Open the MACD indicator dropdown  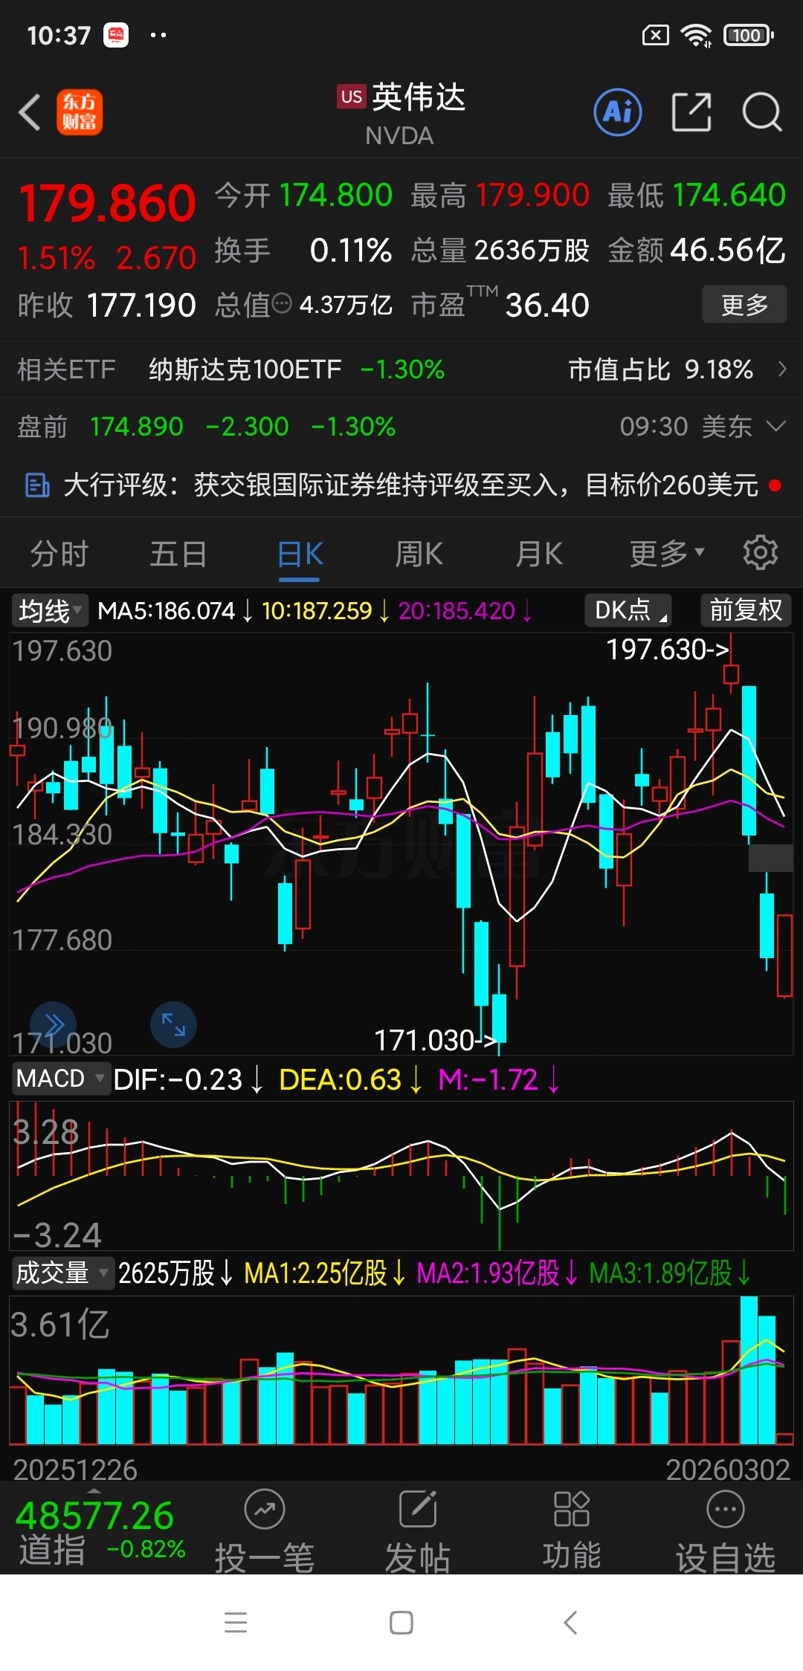click(x=61, y=1079)
